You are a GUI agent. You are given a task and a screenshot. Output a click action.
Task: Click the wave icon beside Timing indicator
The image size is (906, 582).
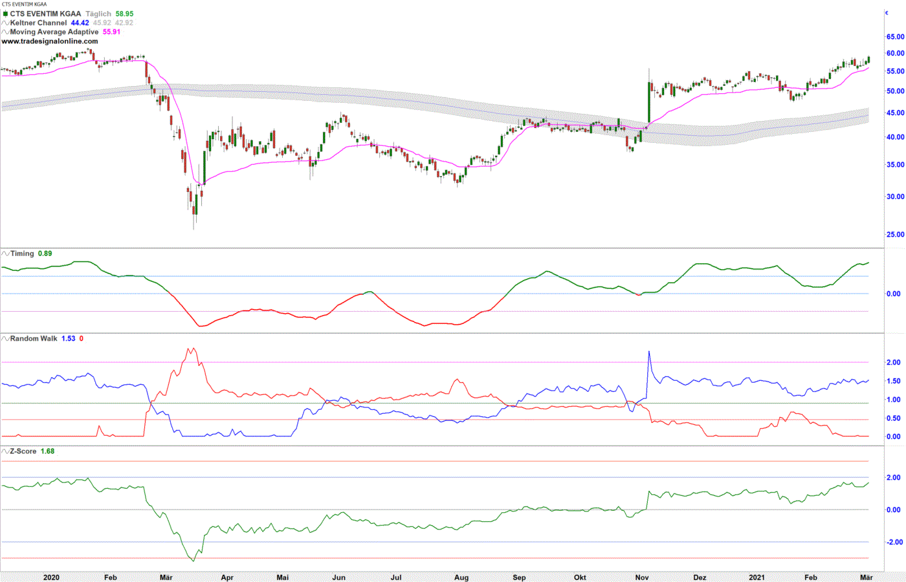click(x=5, y=253)
